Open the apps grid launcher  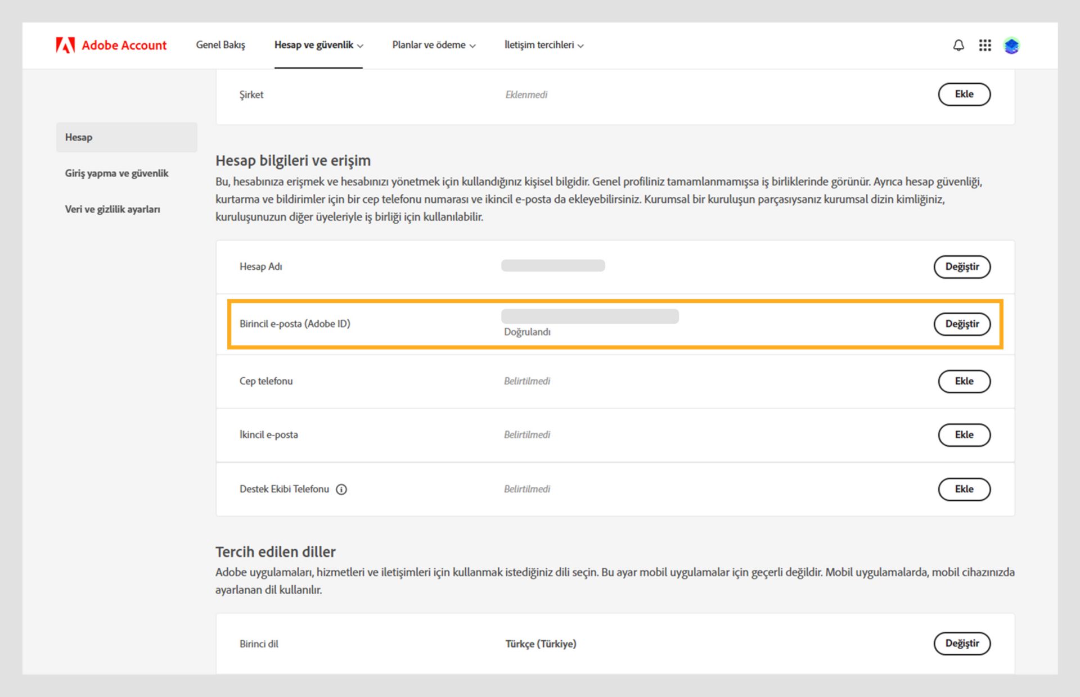(985, 45)
